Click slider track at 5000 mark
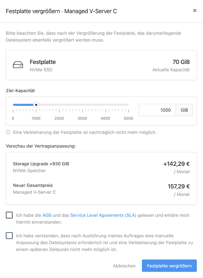This screenshot has height=278, width=203. (129, 105)
